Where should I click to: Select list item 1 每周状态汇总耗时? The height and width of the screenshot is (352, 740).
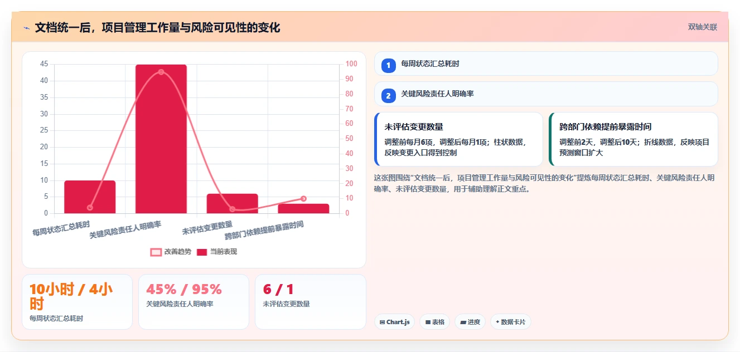[x=546, y=63]
